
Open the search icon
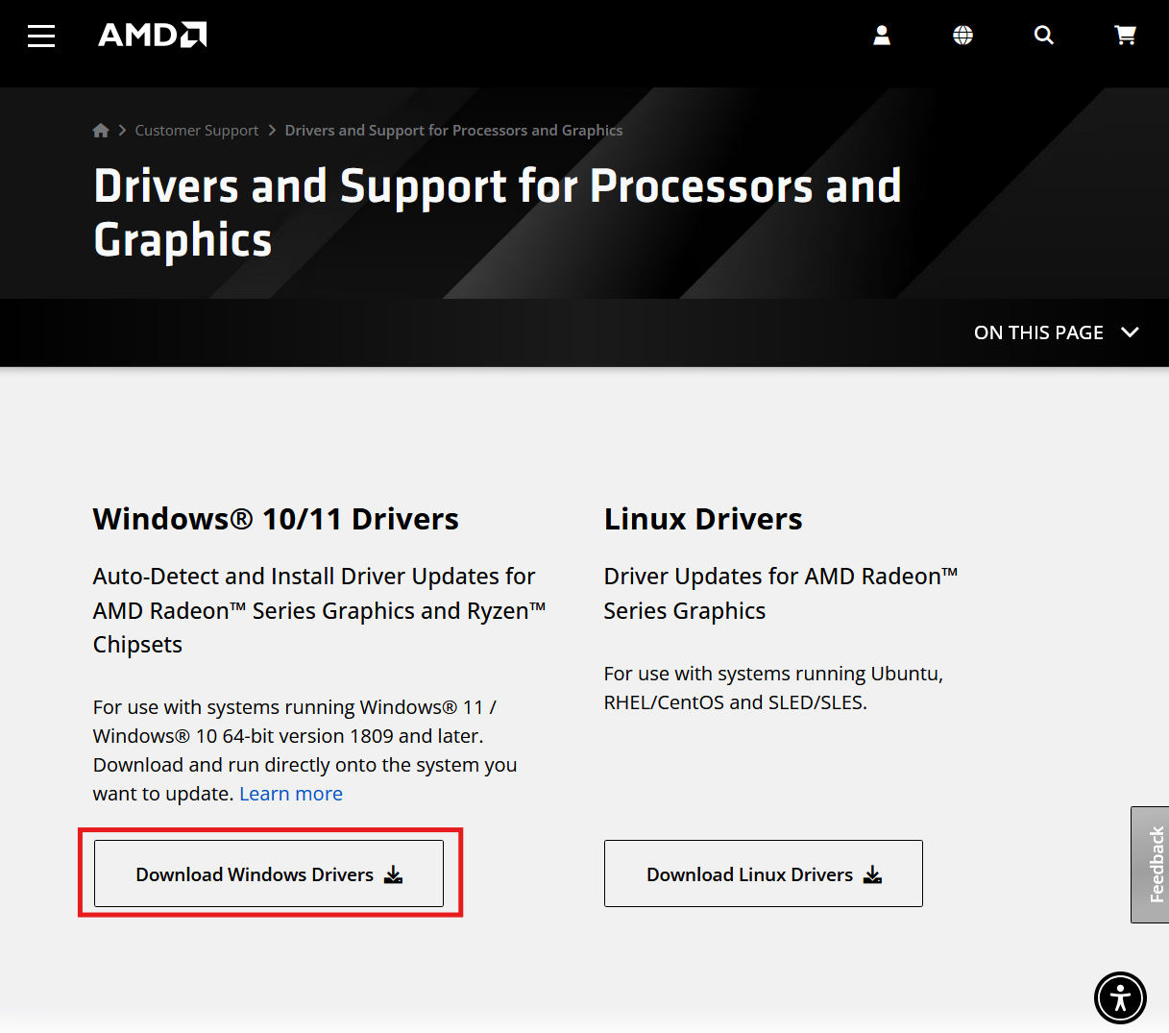[1043, 35]
